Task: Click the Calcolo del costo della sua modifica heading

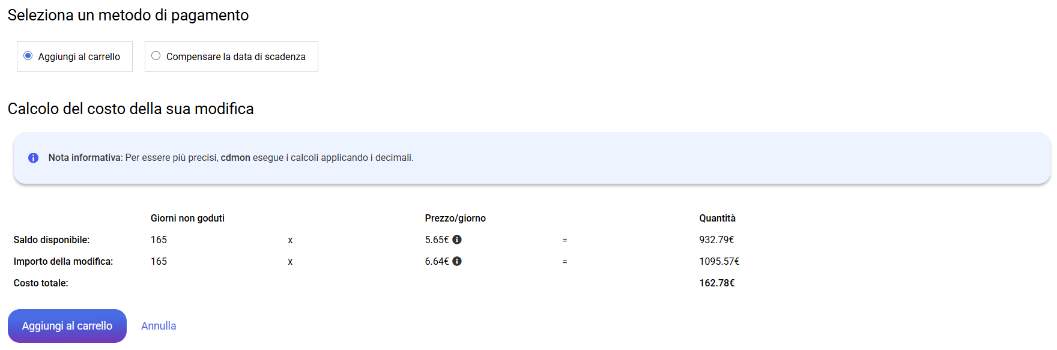Action: pyautogui.click(x=130, y=109)
